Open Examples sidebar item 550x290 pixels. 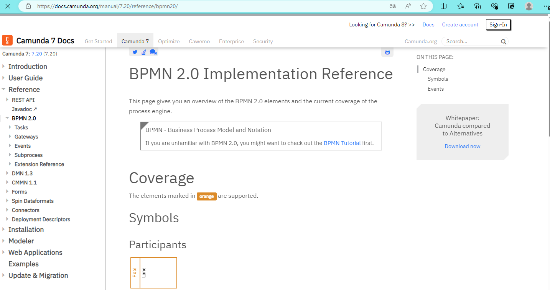pos(23,264)
